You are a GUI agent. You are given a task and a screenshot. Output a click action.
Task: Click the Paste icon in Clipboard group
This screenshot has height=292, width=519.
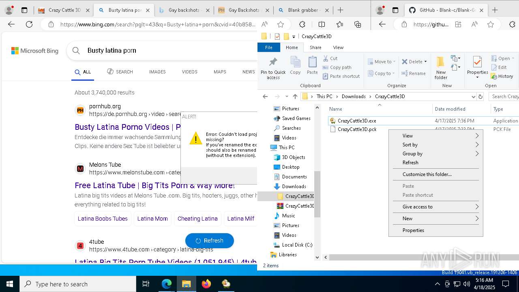click(x=312, y=65)
